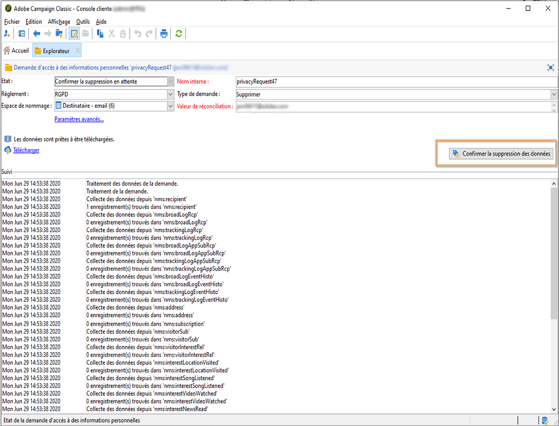Click the log scrollbar down arrow
Viewport: 559px width, 426px height.
coord(553,409)
